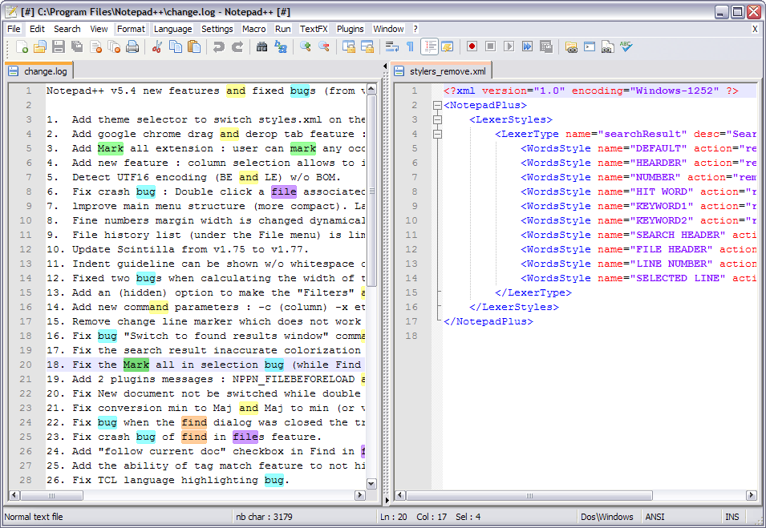Collapse the LexerType fold marker
766x528 pixels.
(x=437, y=135)
